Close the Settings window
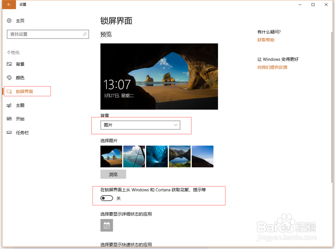 pyautogui.click(x=326, y=5)
